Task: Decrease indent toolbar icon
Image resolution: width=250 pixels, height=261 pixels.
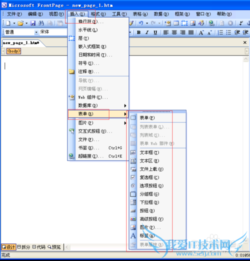Action: coord(237,32)
